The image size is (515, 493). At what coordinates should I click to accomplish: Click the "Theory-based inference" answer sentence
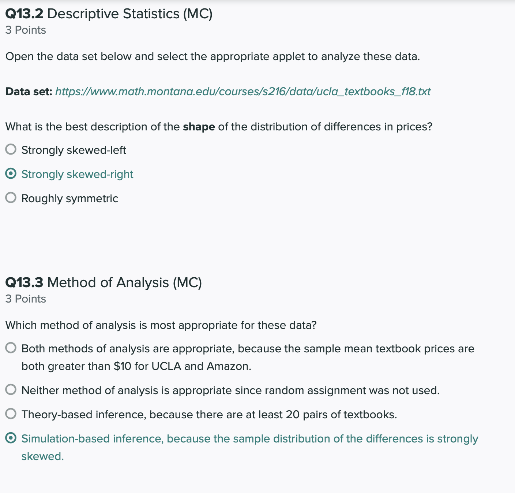pos(209,415)
